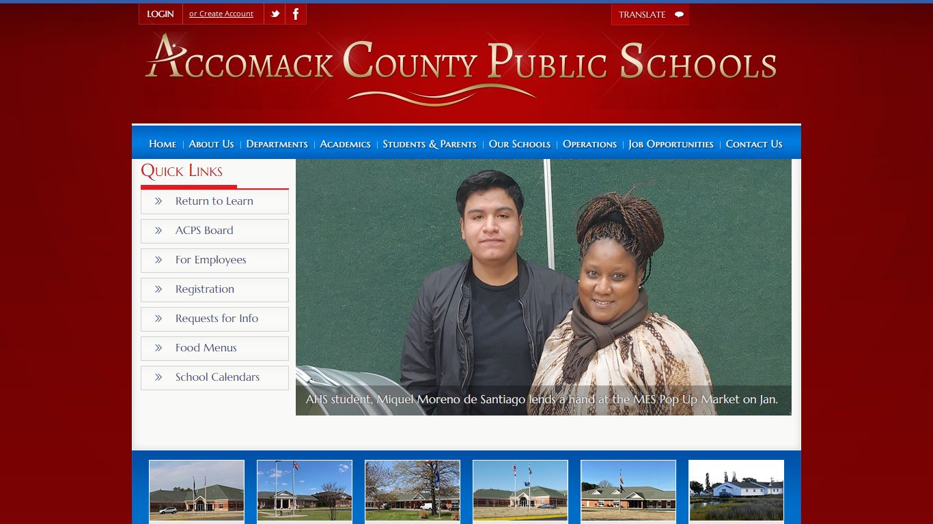The height and width of the screenshot is (524, 933).
Task: Click the chevron icon beside ACPS Board
Action: coord(158,231)
